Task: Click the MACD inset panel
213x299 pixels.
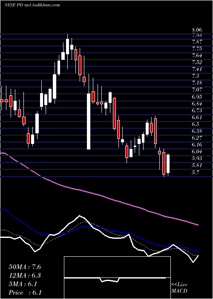Action: coord(117,278)
